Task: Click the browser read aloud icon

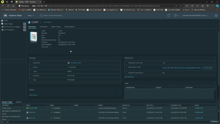Action: [176, 6]
